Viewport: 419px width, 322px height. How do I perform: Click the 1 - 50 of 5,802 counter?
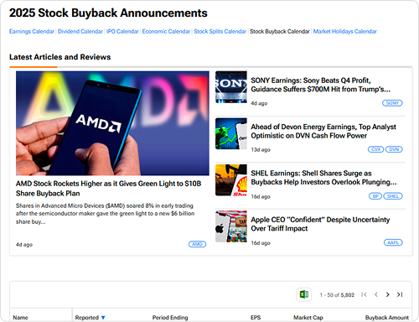pos(337,295)
